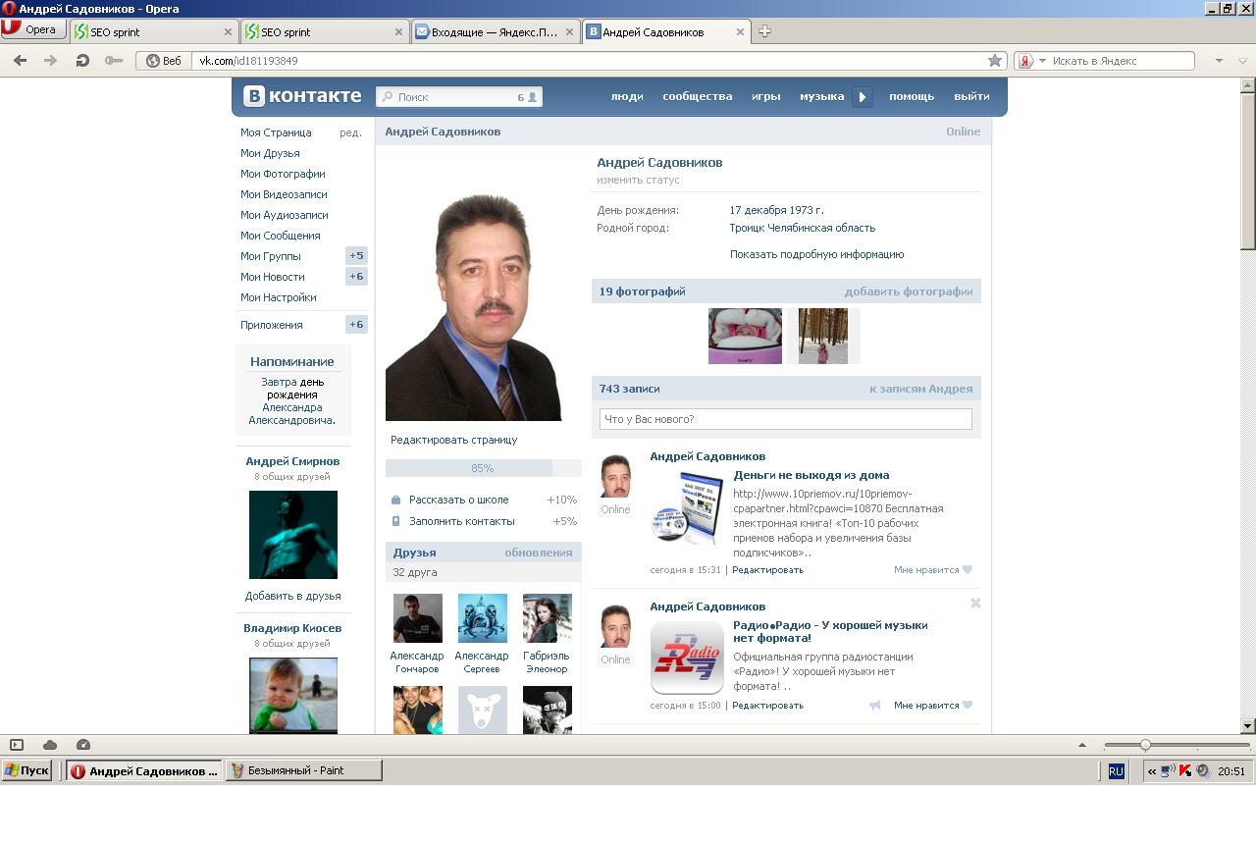Switch to the Входящие — Яндекс tab
Image resolution: width=1256 pixels, height=844 pixels.
click(496, 31)
